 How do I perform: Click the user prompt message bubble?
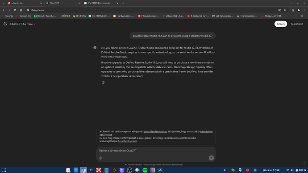[172, 36]
